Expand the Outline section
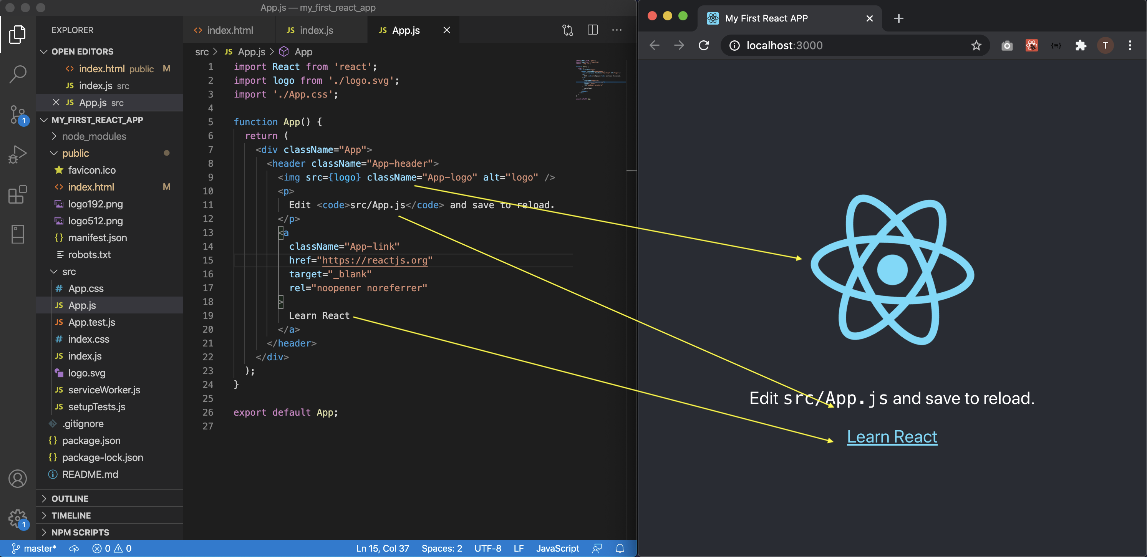The image size is (1147, 557). (44, 499)
